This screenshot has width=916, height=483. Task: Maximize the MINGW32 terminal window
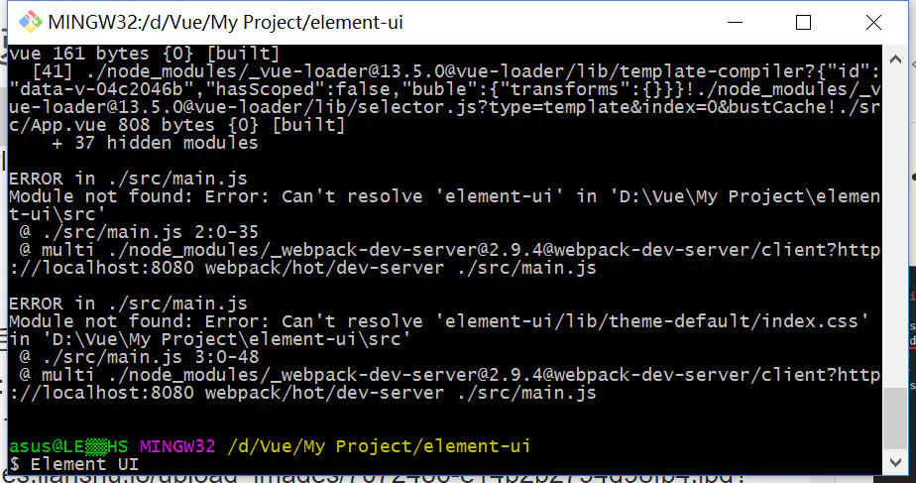point(803,22)
